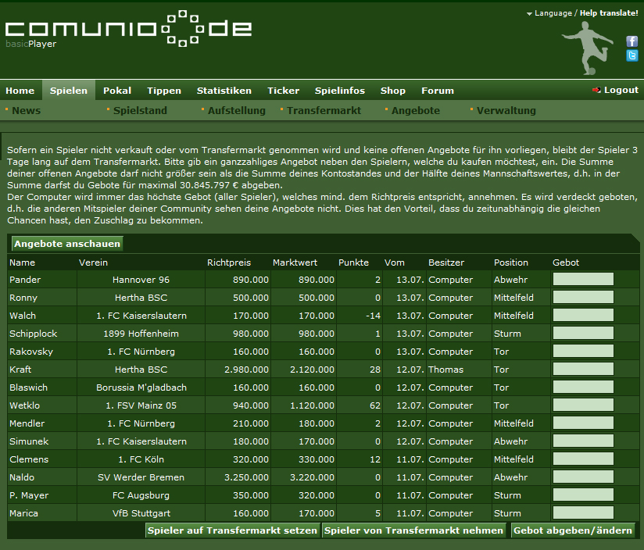
Task: Click Angebote anschauen button
Action: point(67,244)
